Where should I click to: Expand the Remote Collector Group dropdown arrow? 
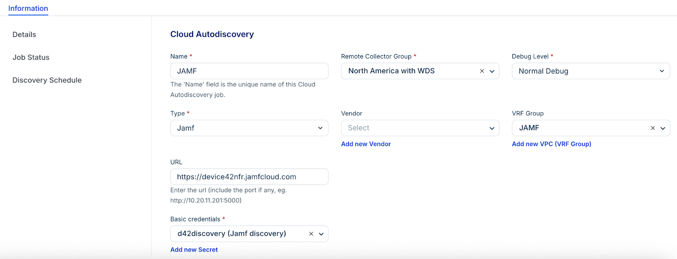pos(492,71)
